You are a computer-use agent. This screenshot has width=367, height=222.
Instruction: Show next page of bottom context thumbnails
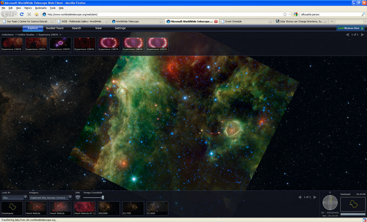(315, 197)
